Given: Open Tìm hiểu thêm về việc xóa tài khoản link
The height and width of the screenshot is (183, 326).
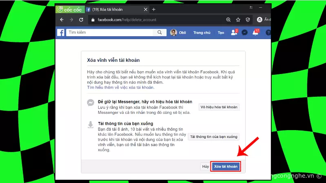Looking at the screenshot, I should [x=121, y=87].
